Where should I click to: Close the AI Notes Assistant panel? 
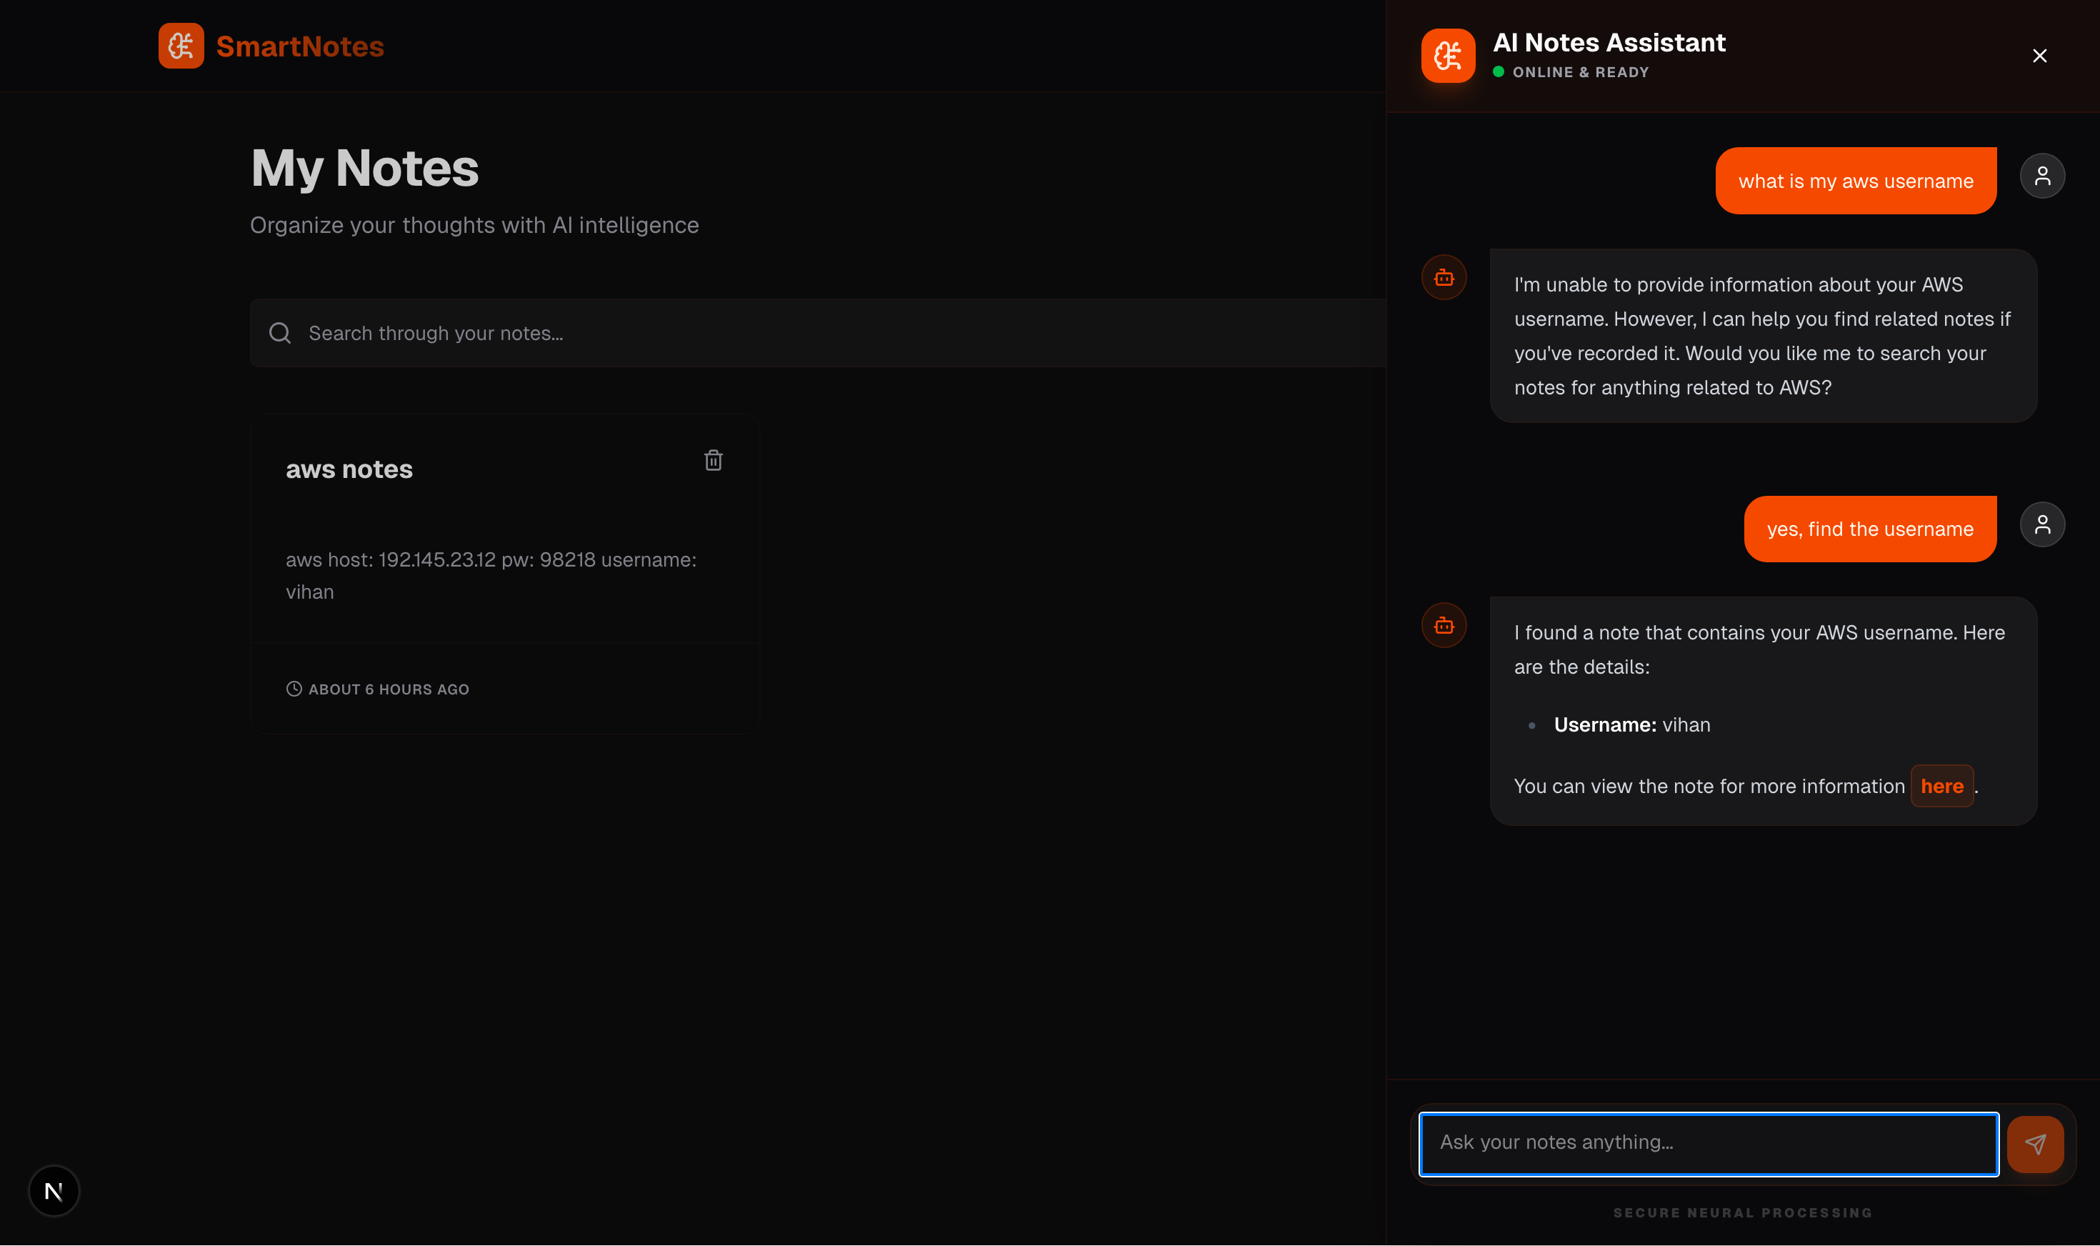pos(2039,56)
